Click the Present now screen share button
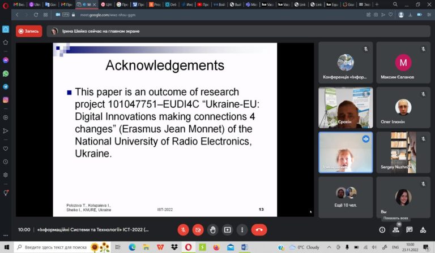Image resolution: width=435 pixels, height=253 pixels. click(228, 230)
